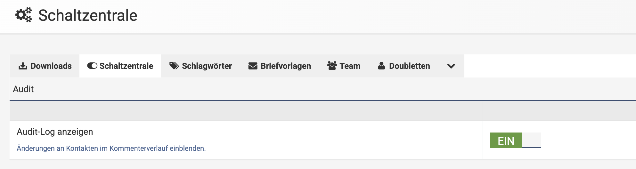Show the Doubletten tab label
The image size is (636, 169).
coord(409,66)
